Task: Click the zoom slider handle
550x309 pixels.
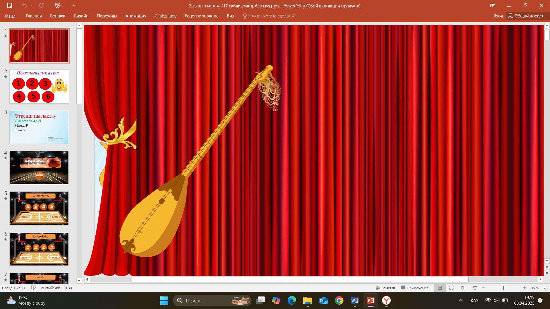Action: (503, 288)
